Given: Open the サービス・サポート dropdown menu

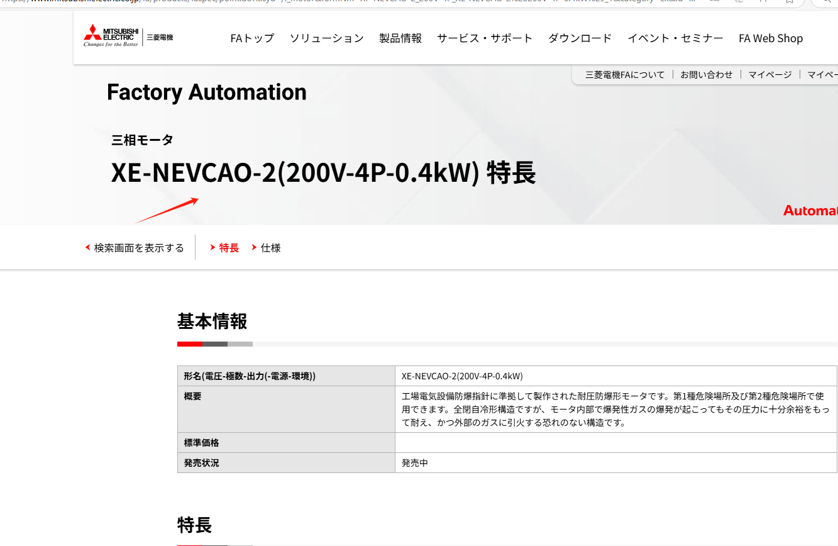Looking at the screenshot, I should (485, 38).
